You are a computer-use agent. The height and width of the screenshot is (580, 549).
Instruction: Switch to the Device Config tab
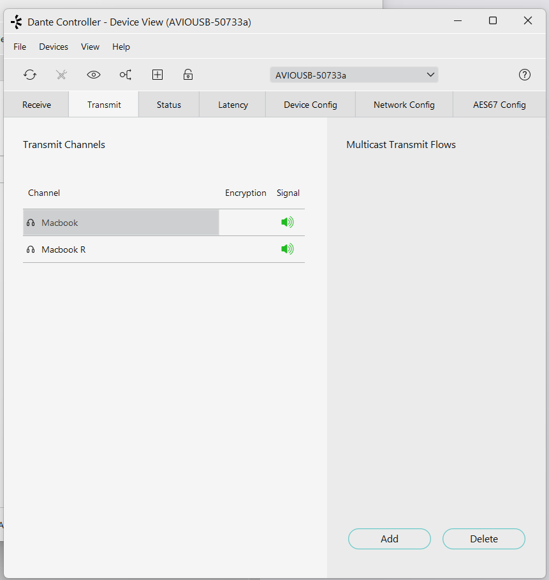pyautogui.click(x=311, y=105)
